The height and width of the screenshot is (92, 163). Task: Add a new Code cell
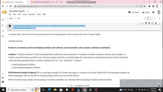click(10, 18)
